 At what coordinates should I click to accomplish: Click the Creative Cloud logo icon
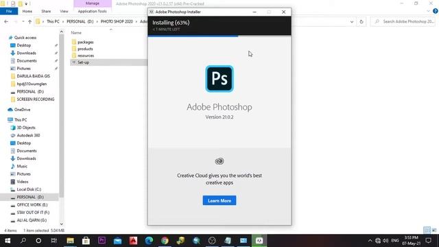(219, 161)
